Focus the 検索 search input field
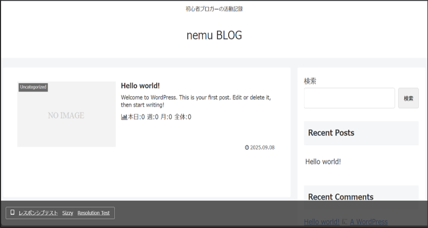The width and height of the screenshot is (428, 228). point(349,98)
